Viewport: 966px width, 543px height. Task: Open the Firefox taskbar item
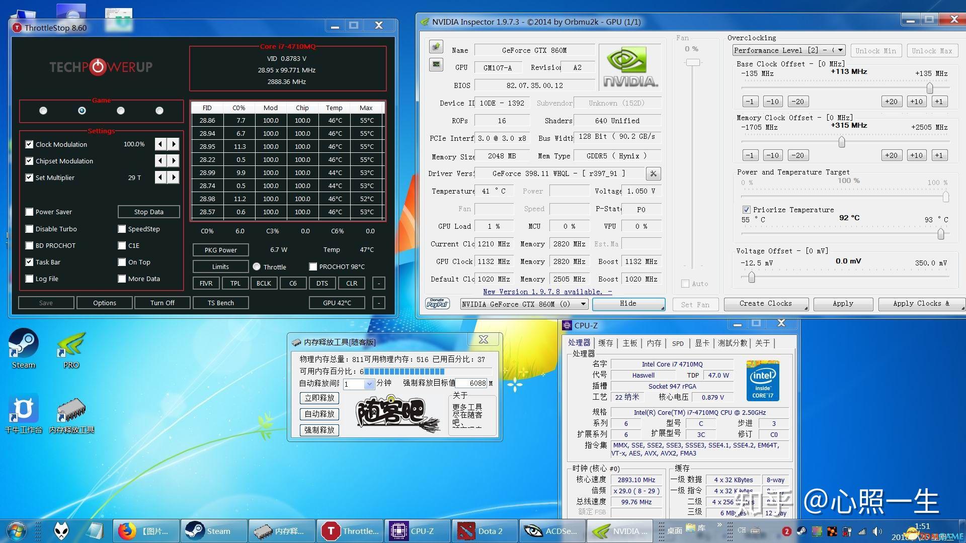point(146,531)
